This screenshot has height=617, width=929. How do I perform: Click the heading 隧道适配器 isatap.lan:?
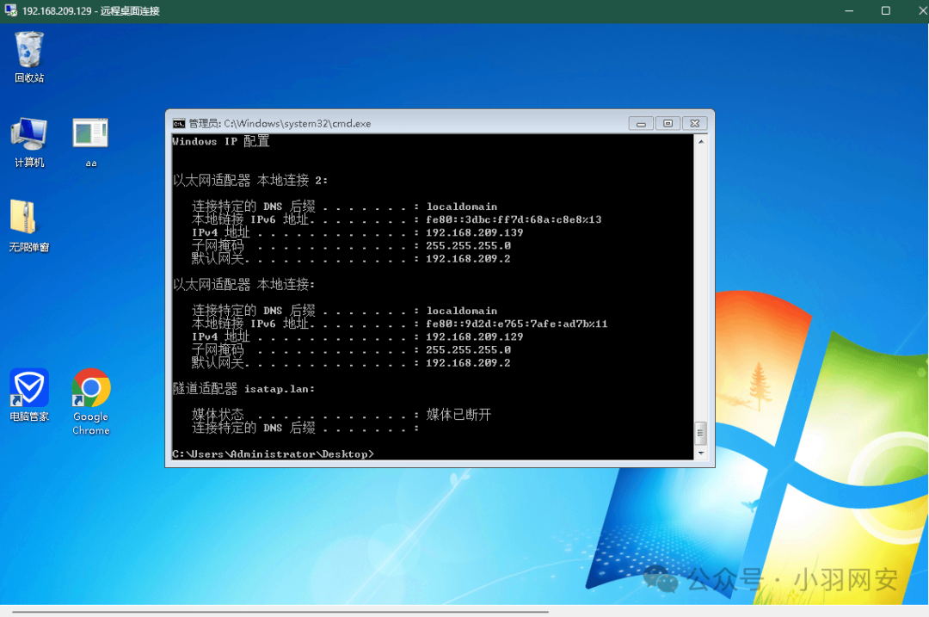[x=243, y=389]
